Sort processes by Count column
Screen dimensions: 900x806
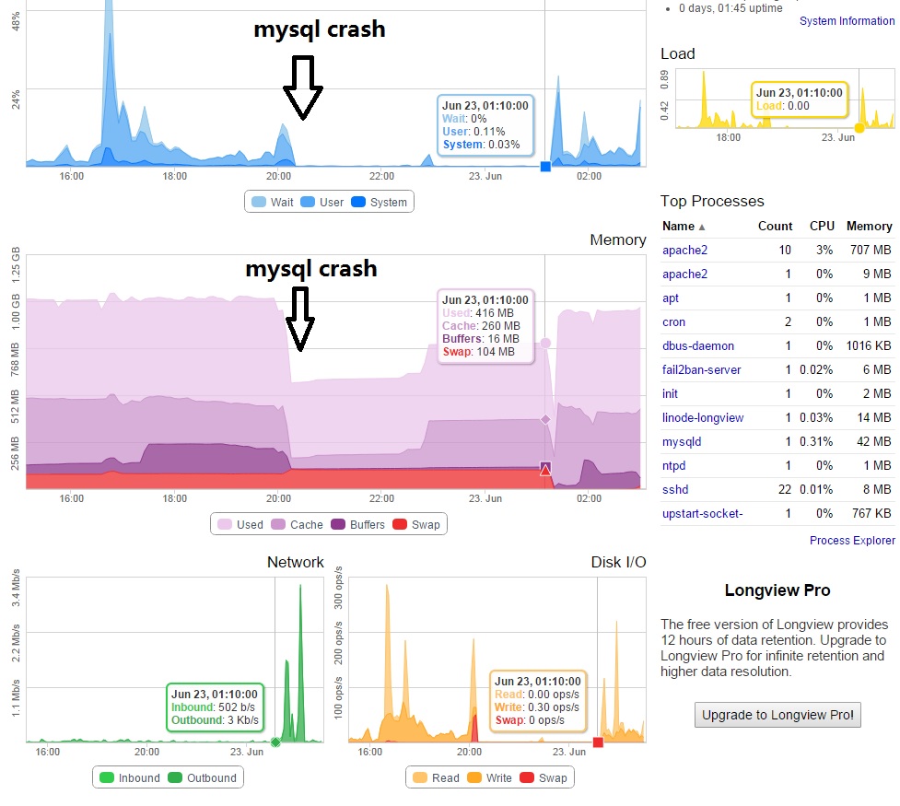point(775,227)
